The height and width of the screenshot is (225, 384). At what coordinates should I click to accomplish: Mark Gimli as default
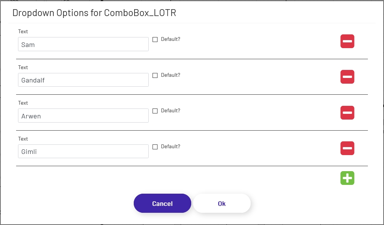(x=155, y=146)
